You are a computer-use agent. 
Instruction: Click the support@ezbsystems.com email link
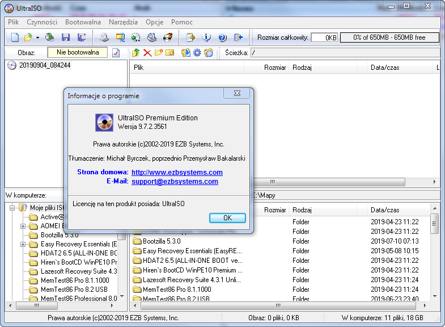click(175, 181)
